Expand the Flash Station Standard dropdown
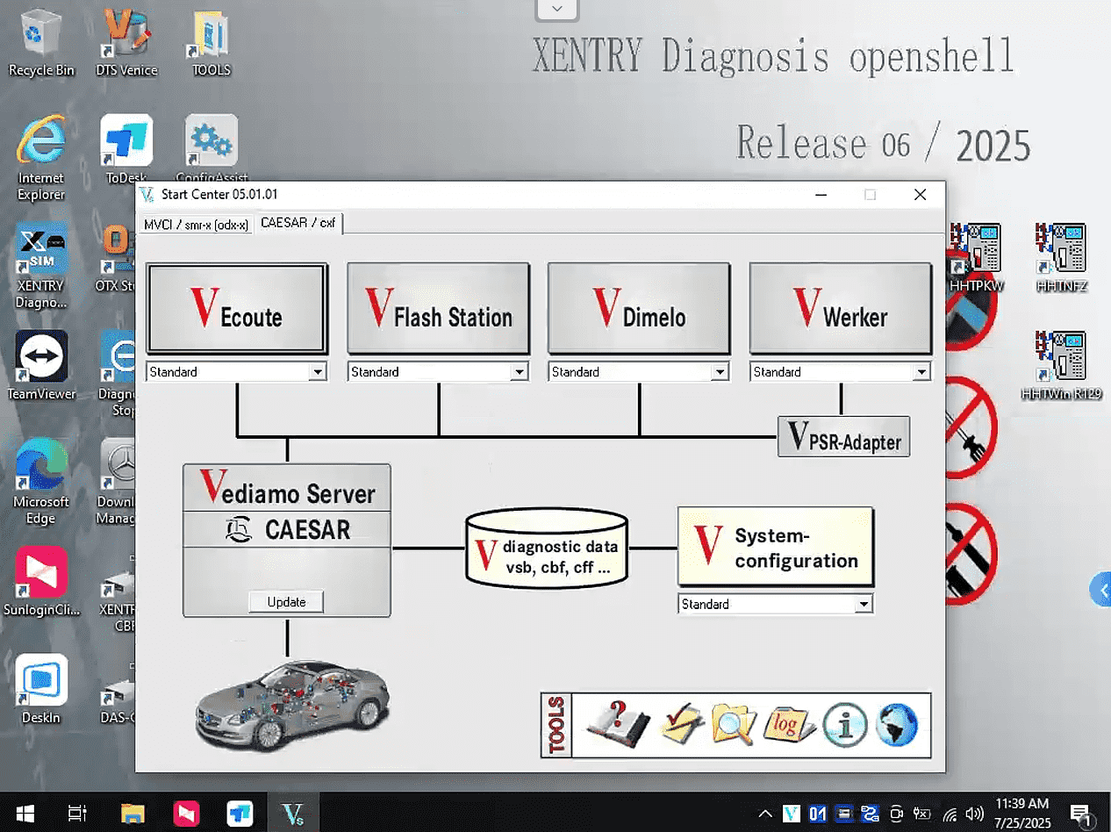This screenshot has height=832, width=1111. point(520,372)
